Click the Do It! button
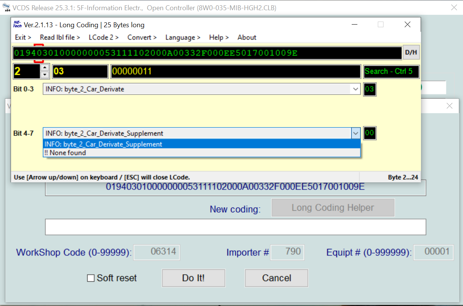 click(x=193, y=278)
